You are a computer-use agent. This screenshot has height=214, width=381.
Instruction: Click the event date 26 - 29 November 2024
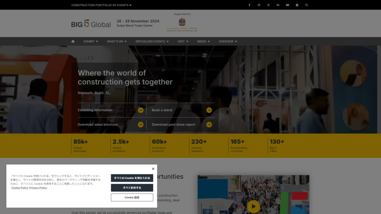point(138,21)
